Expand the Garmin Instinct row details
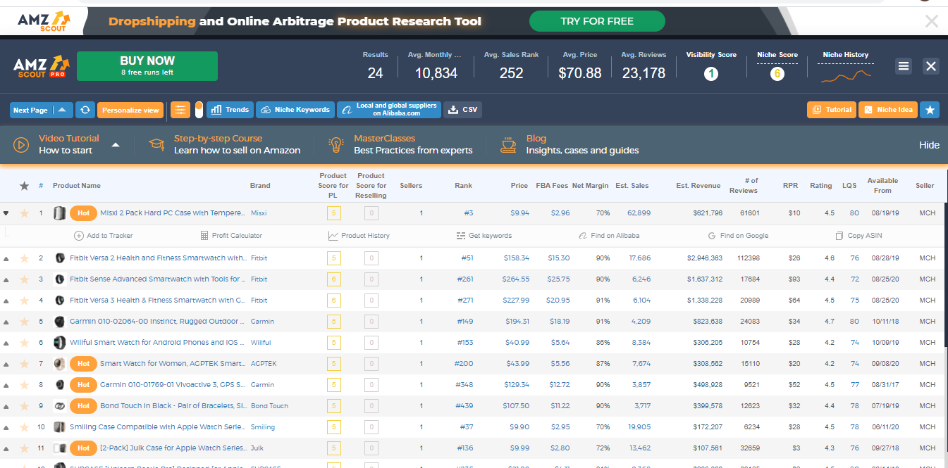The width and height of the screenshot is (948, 468). [x=6, y=322]
